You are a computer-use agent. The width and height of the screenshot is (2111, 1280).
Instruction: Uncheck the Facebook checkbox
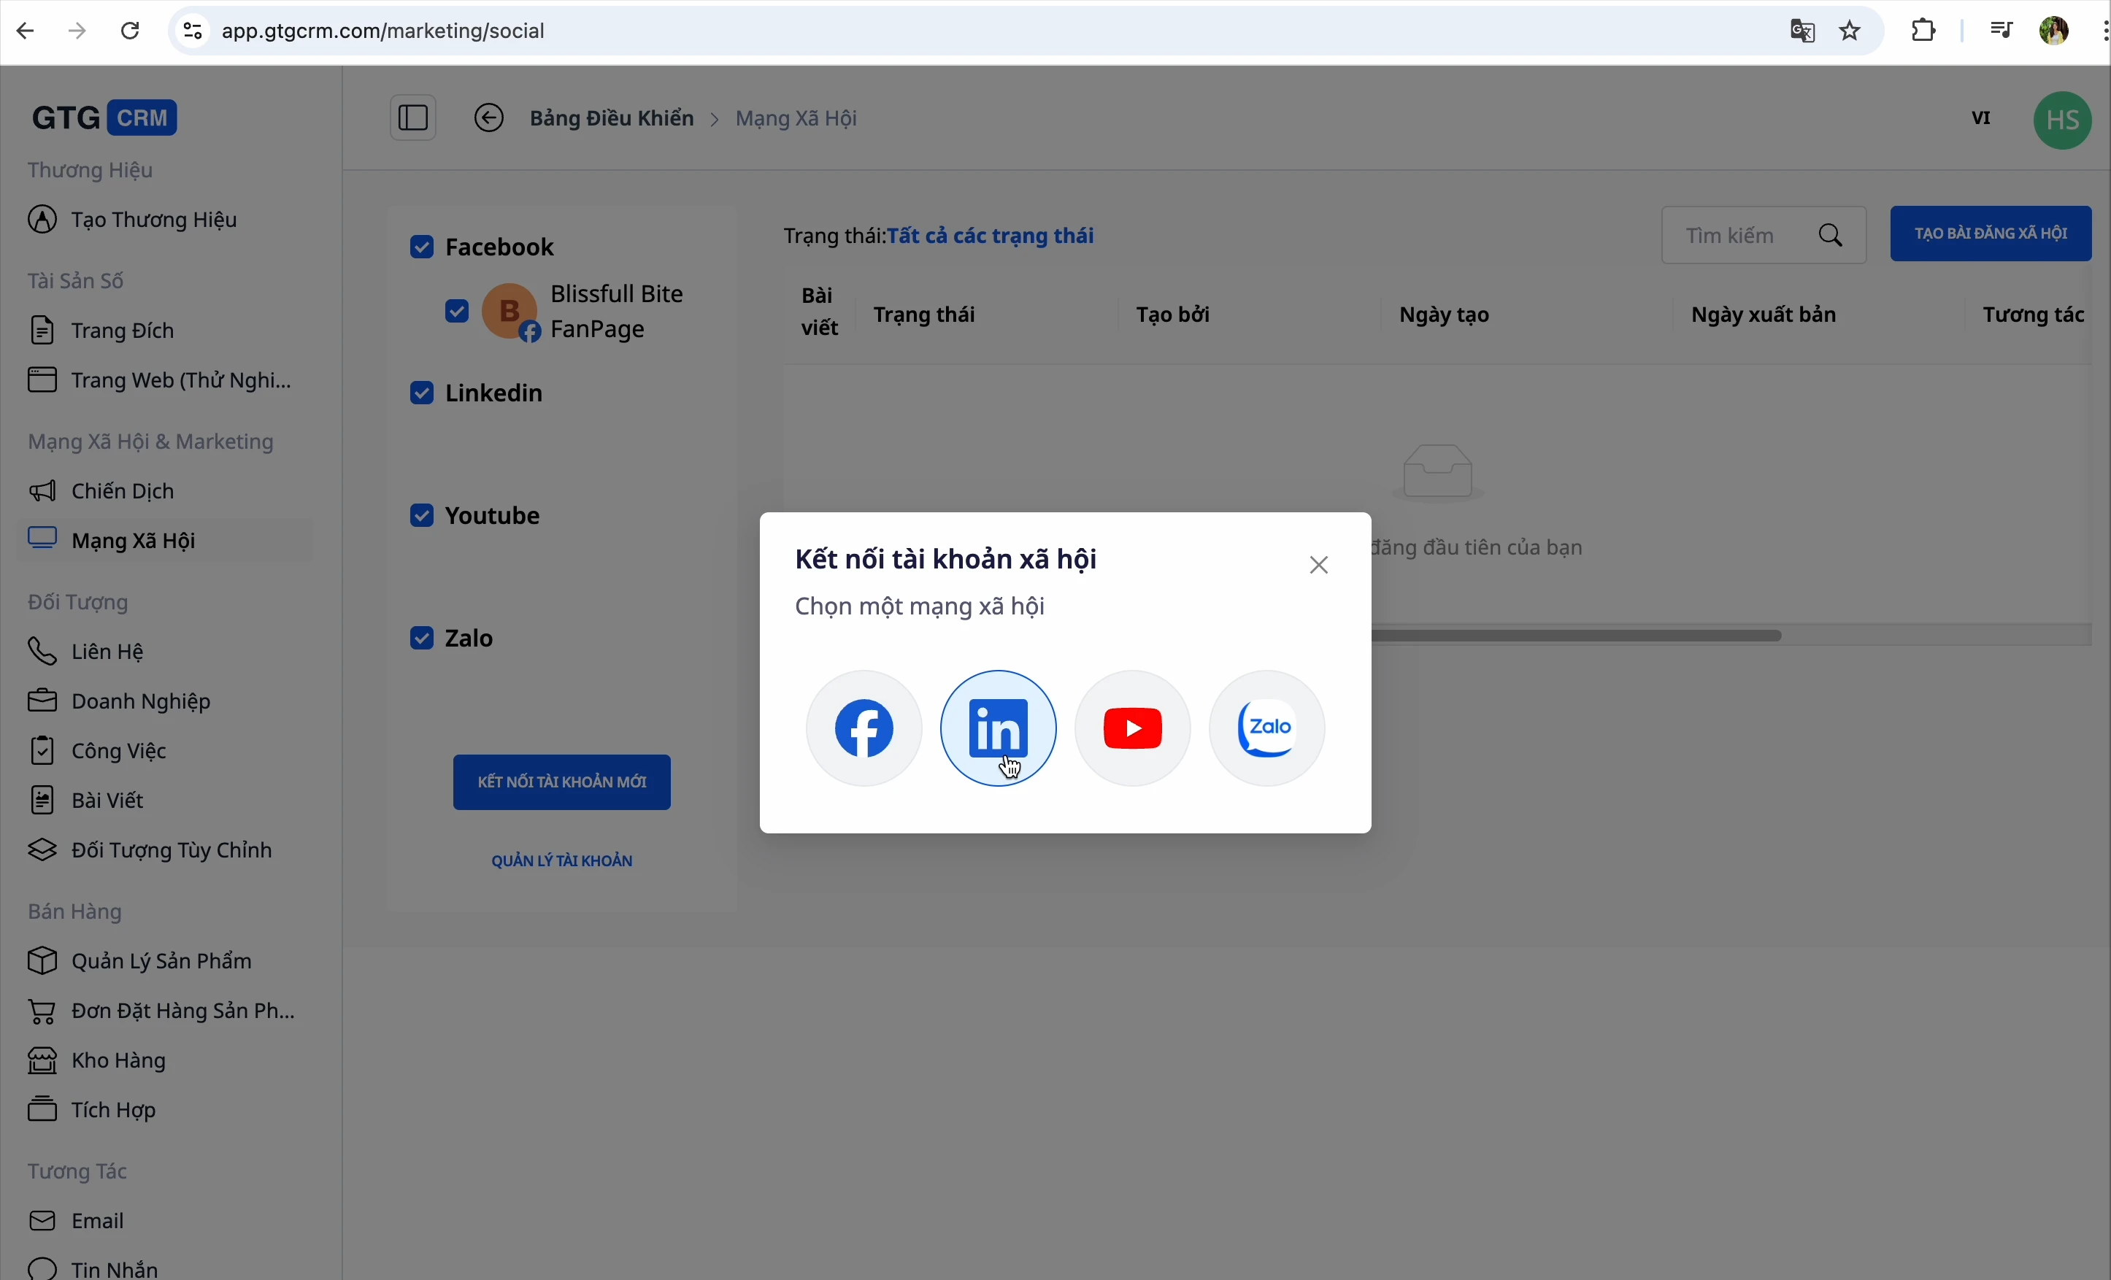click(x=423, y=247)
